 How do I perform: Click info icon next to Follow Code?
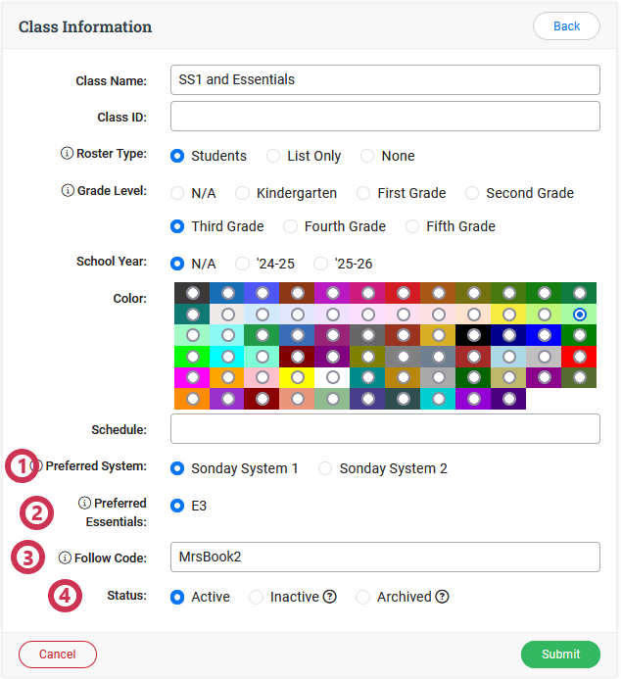66,558
